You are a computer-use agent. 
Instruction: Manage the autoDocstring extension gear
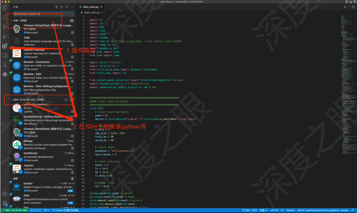pyautogui.click(x=72, y=124)
